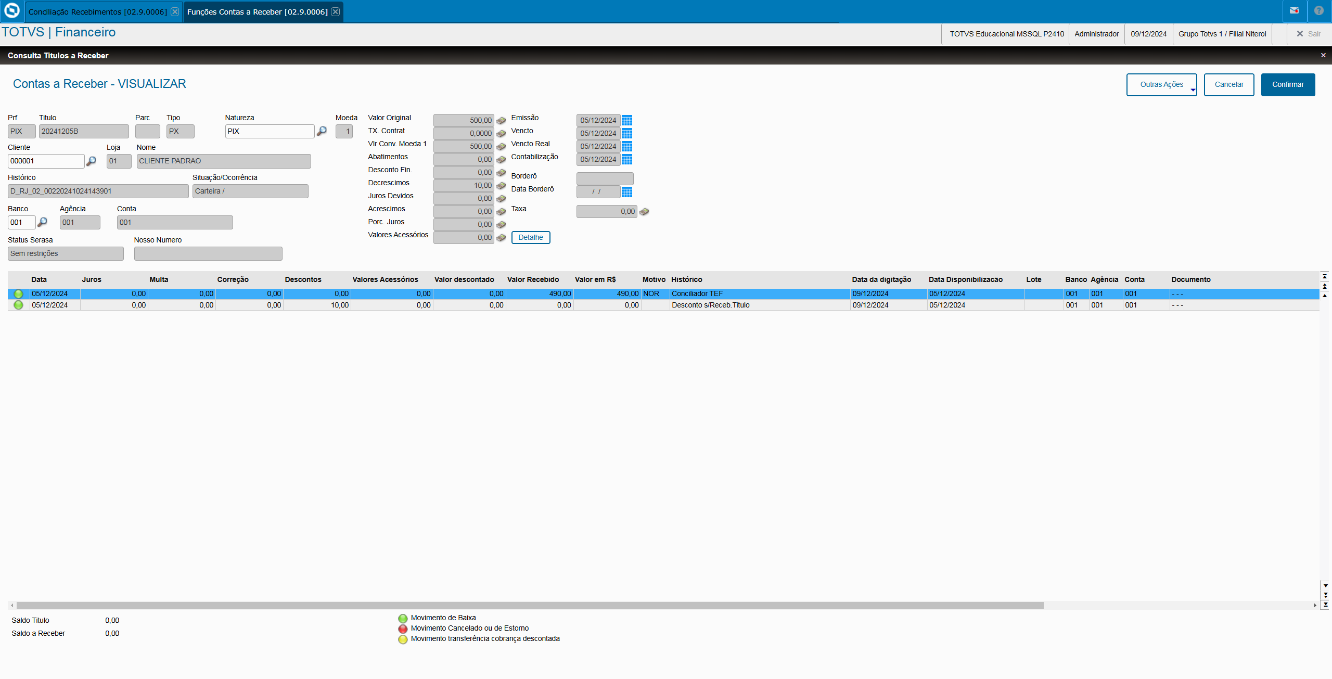This screenshot has height=679, width=1332.
Task: Click the horizontal grid scrollbar
Action: point(530,605)
